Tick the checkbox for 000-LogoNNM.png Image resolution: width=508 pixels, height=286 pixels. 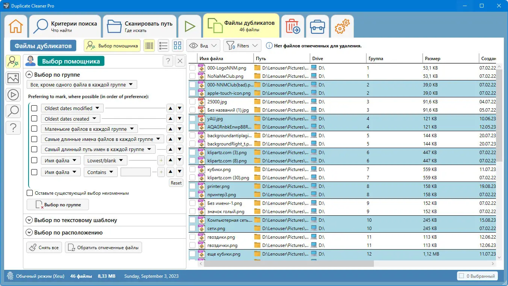[192, 68]
